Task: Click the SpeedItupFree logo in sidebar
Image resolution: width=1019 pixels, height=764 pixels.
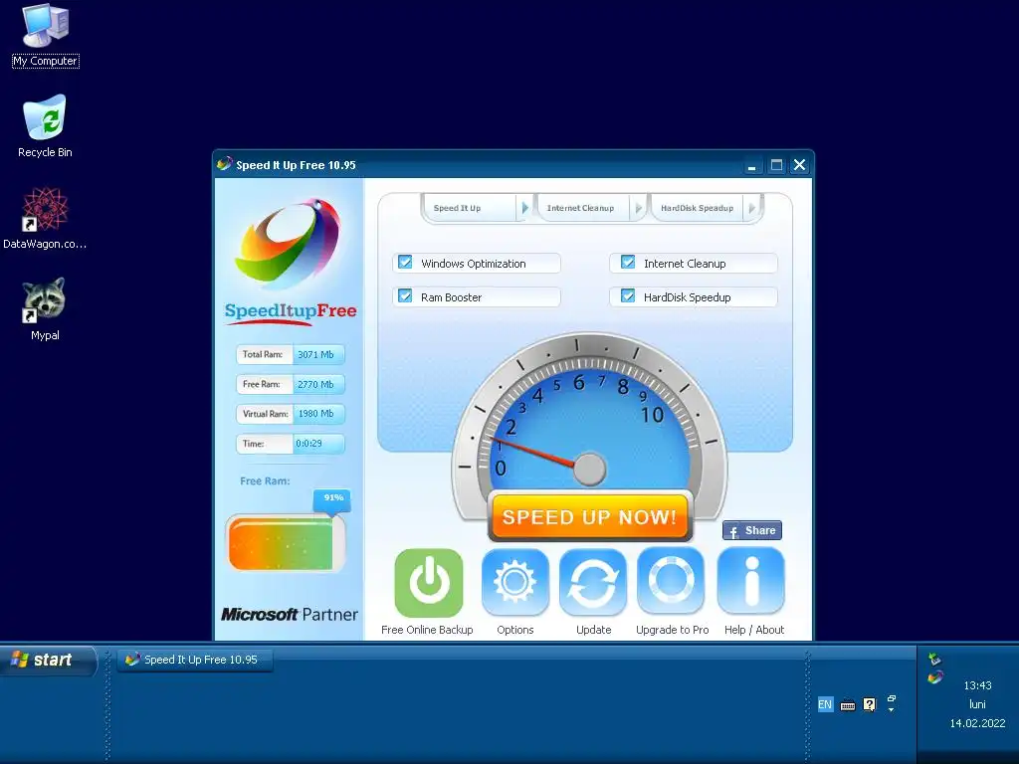Action: [x=290, y=260]
